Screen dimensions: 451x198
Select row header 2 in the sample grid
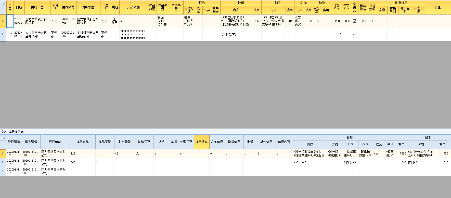[x=3, y=162]
